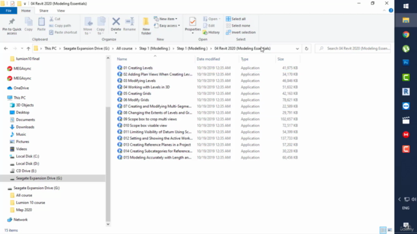Open Revit from the taskbar
The width and height of the screenshot is (417, 234).
[406, 92]
